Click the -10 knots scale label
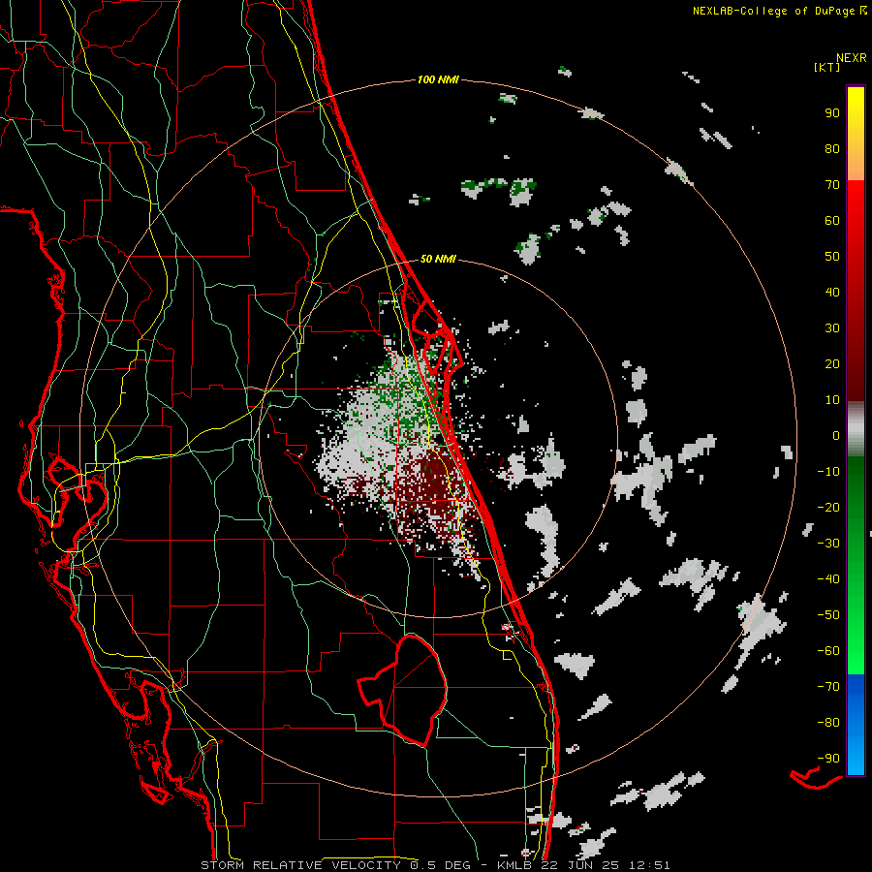 click(828, 472)
